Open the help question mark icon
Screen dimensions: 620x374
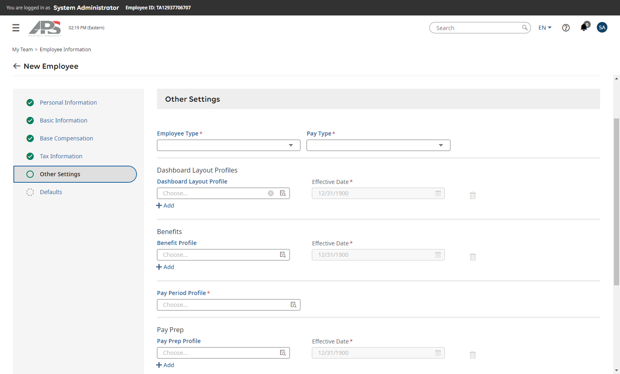click(566, 28)
